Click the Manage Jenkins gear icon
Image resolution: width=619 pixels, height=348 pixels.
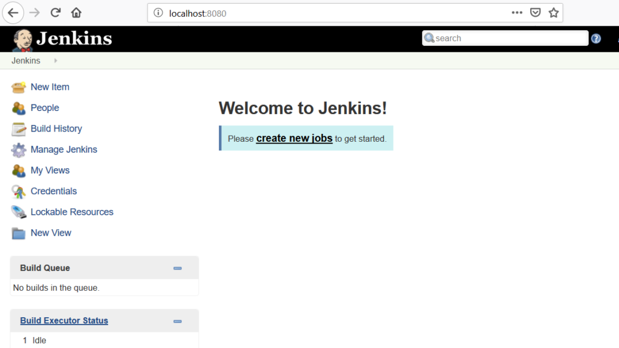click(18, 150)
